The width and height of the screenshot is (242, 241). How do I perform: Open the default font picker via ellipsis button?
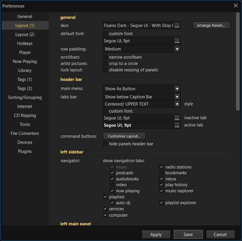click(177, 40)
